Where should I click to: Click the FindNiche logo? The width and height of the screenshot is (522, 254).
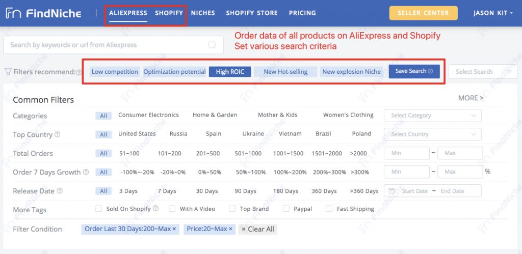[43, 13]
